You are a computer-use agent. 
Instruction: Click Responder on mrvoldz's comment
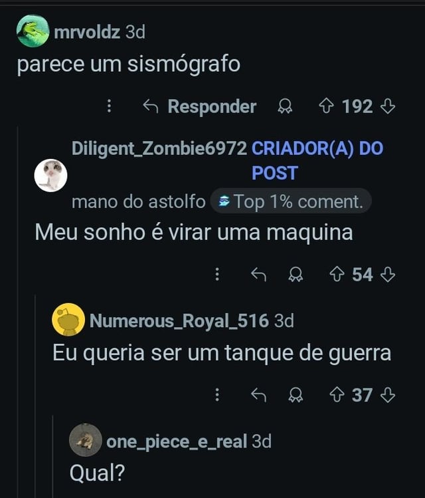(200, 106)
